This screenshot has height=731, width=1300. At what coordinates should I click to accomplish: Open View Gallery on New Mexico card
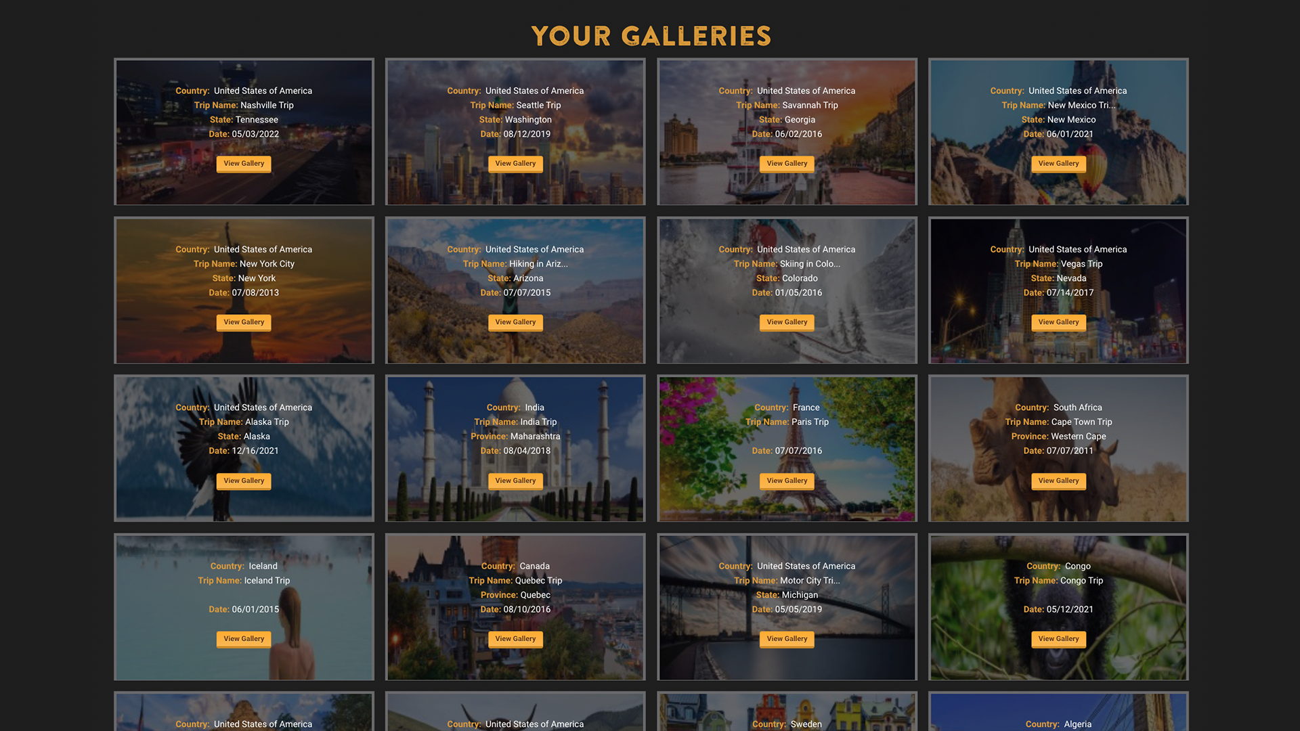point(1058,164)
